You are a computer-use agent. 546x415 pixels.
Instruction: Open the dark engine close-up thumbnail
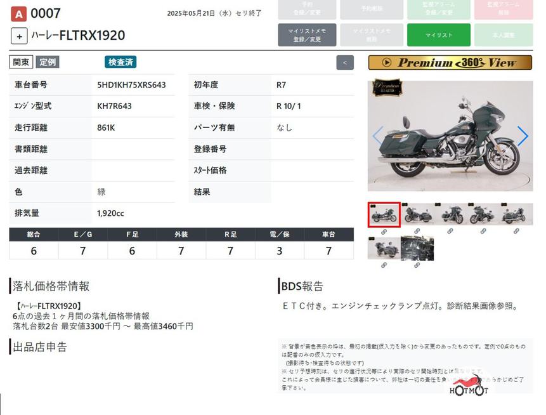tap(417, 248)
